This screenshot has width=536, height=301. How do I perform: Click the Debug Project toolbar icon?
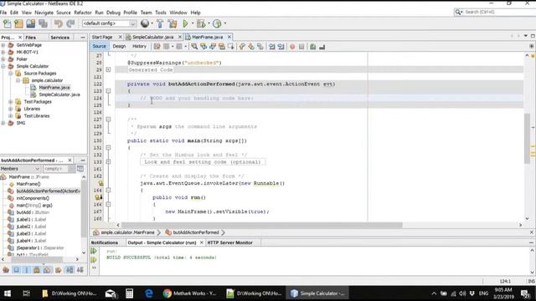pos(201,23)
